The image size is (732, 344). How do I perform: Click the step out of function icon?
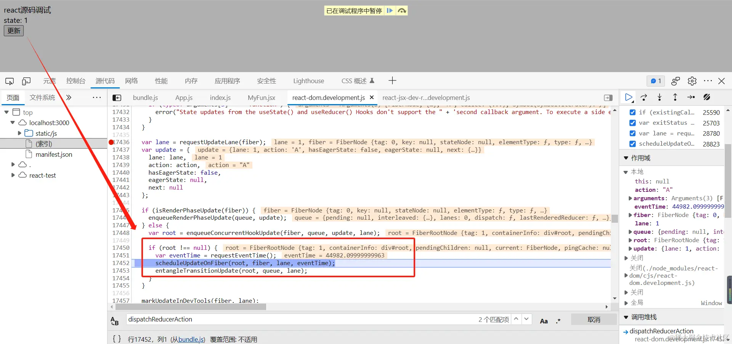click(675, 97)
